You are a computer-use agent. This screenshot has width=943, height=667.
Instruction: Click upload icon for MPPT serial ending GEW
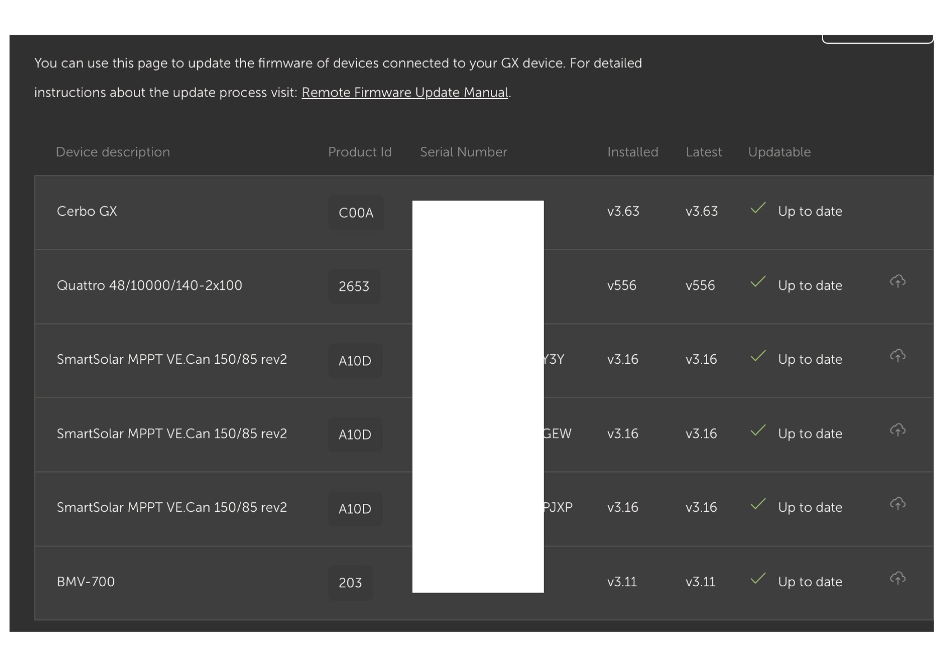(x=898, y=430)
